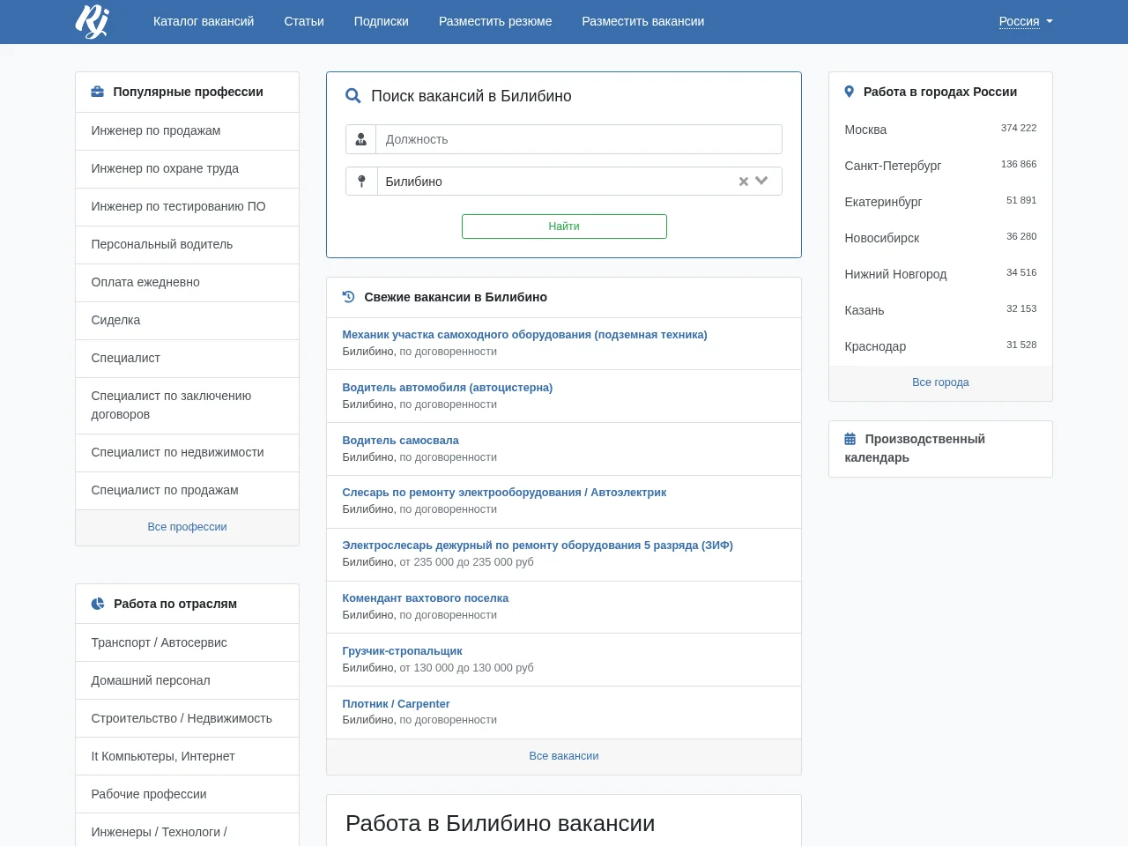The height and width of the screenshot is (846, 1128).
Task: Focus the Должность input field
Action: tap(579, 139)
